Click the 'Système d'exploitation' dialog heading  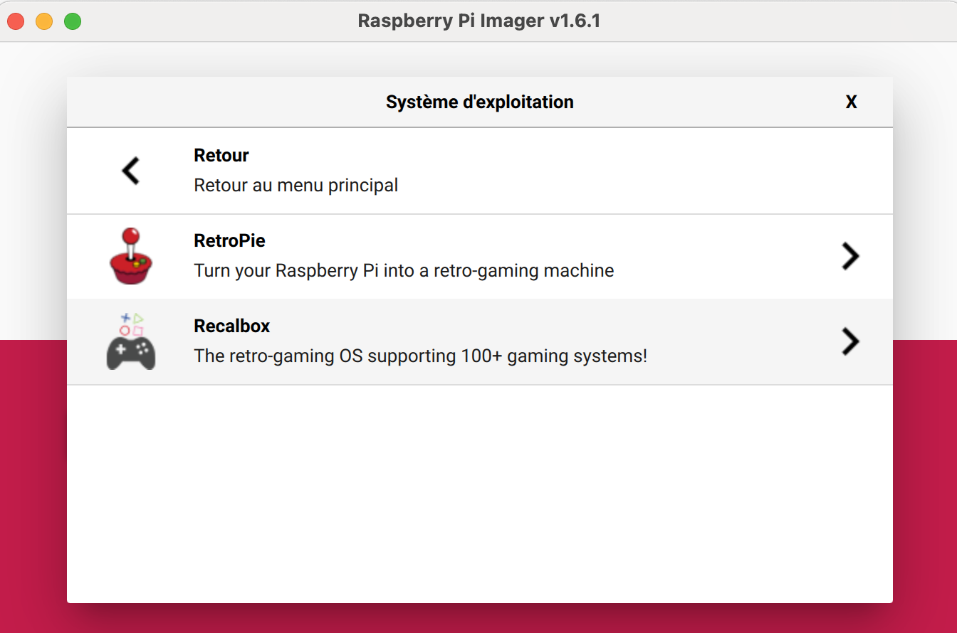(x=480, y=102)
